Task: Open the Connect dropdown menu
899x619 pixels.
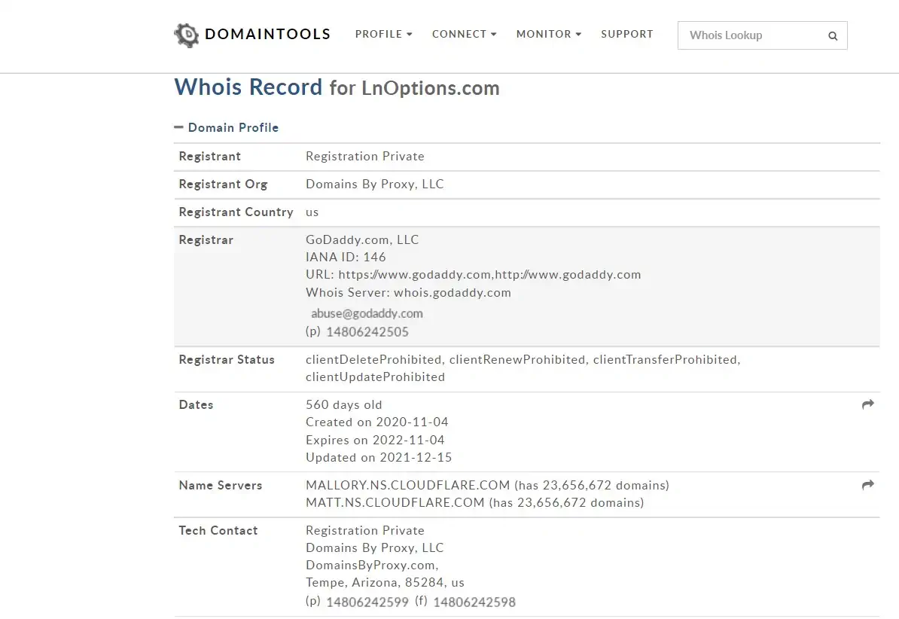Action: pyautogui.click(x=465, y=35)
